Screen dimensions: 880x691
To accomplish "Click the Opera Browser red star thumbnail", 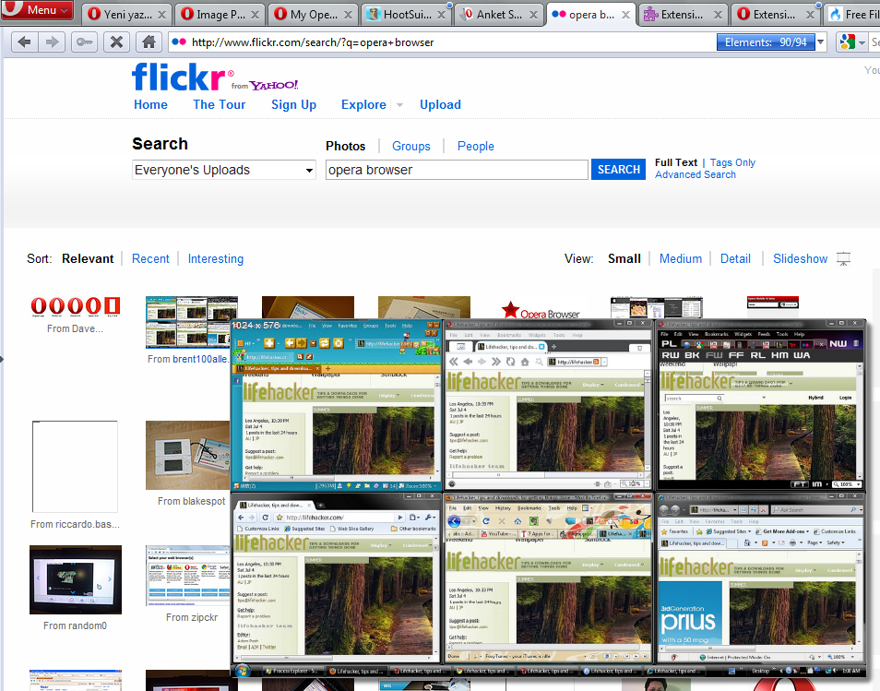I will [541, 310].
